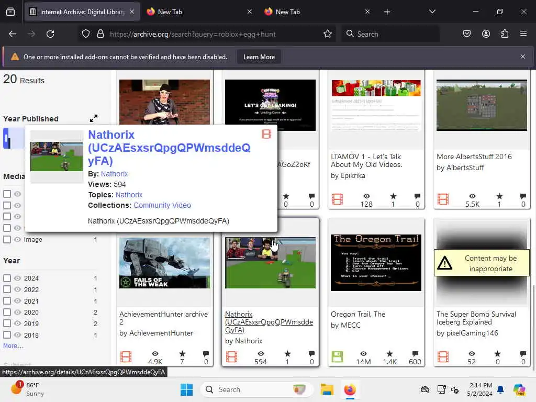Check the 2024 year filter

(x=7, y=278)
